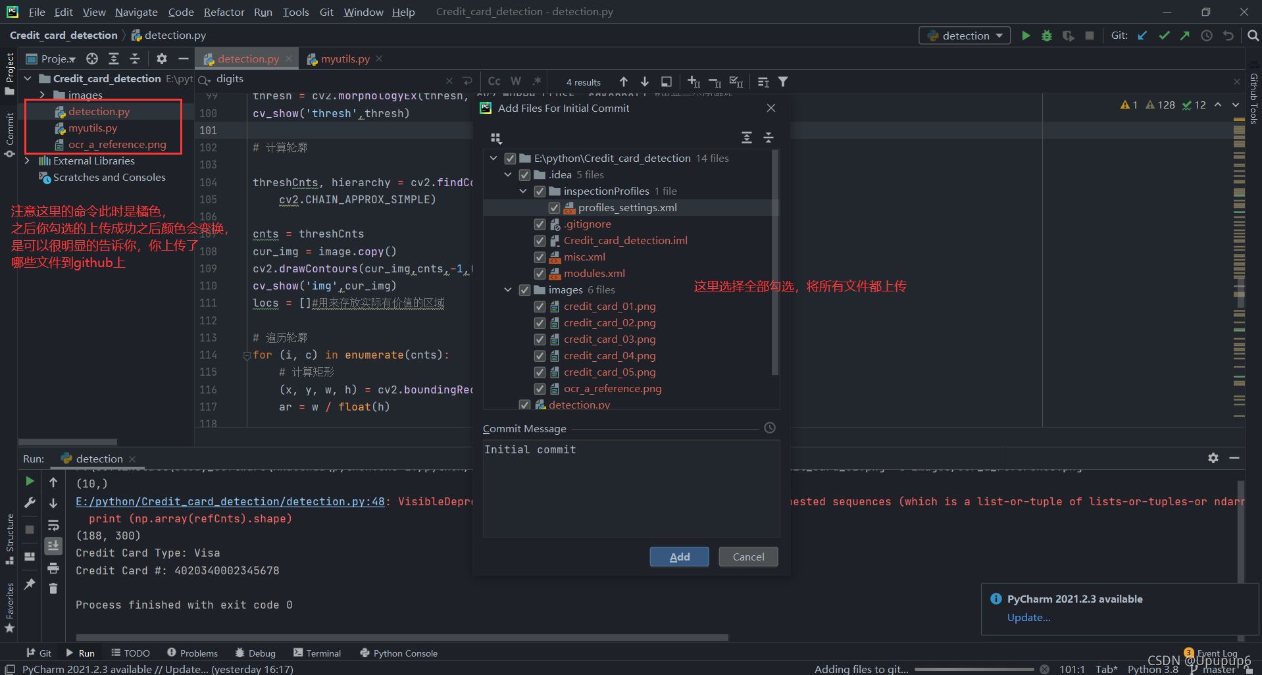Click the filter search results icon

click(x=783, y=82)
